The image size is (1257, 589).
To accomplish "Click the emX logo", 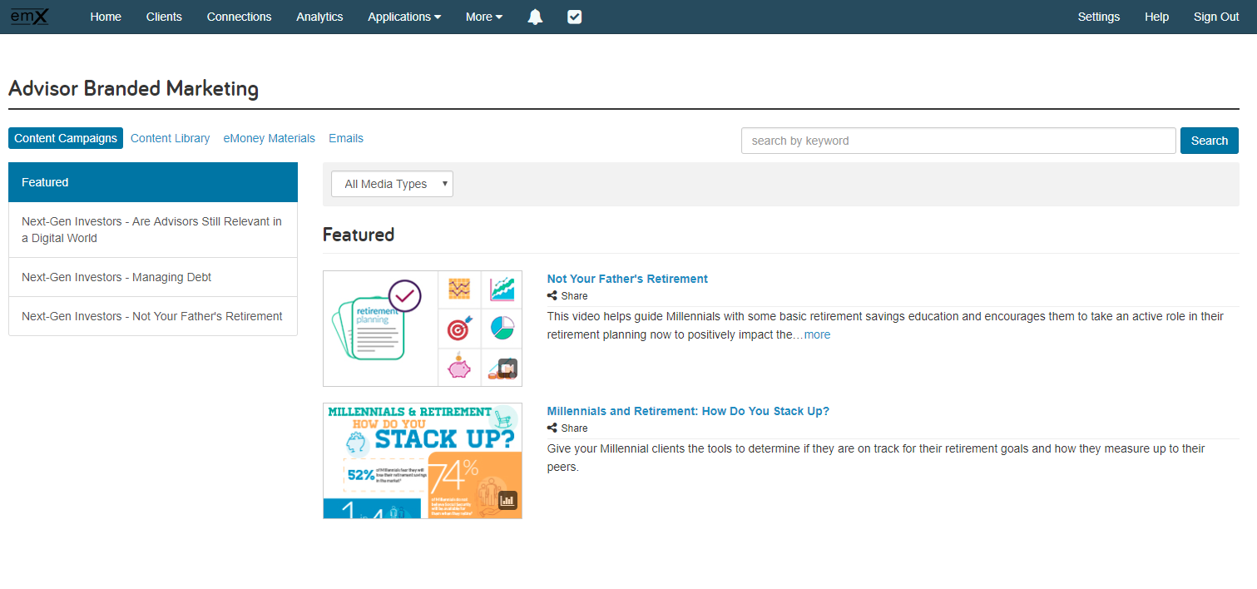I will coord(29,16).
